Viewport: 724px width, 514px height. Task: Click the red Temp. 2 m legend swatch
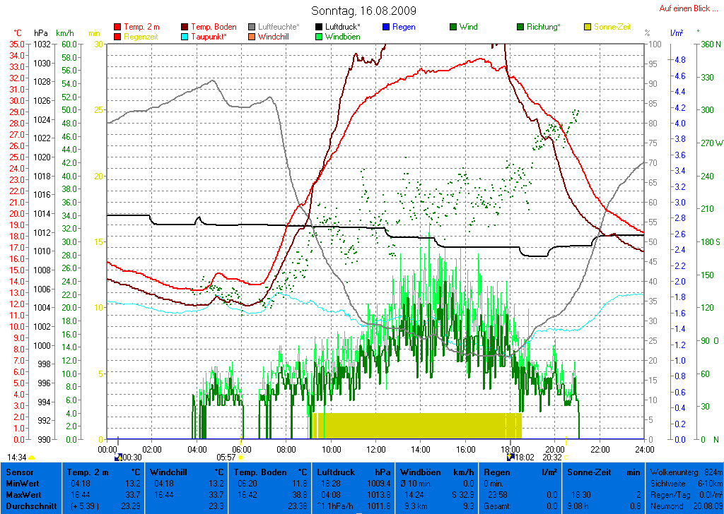tap(117, 27)
